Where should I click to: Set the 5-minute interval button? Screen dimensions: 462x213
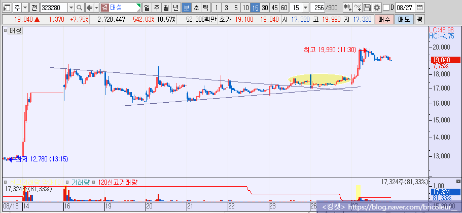point(236,8)
